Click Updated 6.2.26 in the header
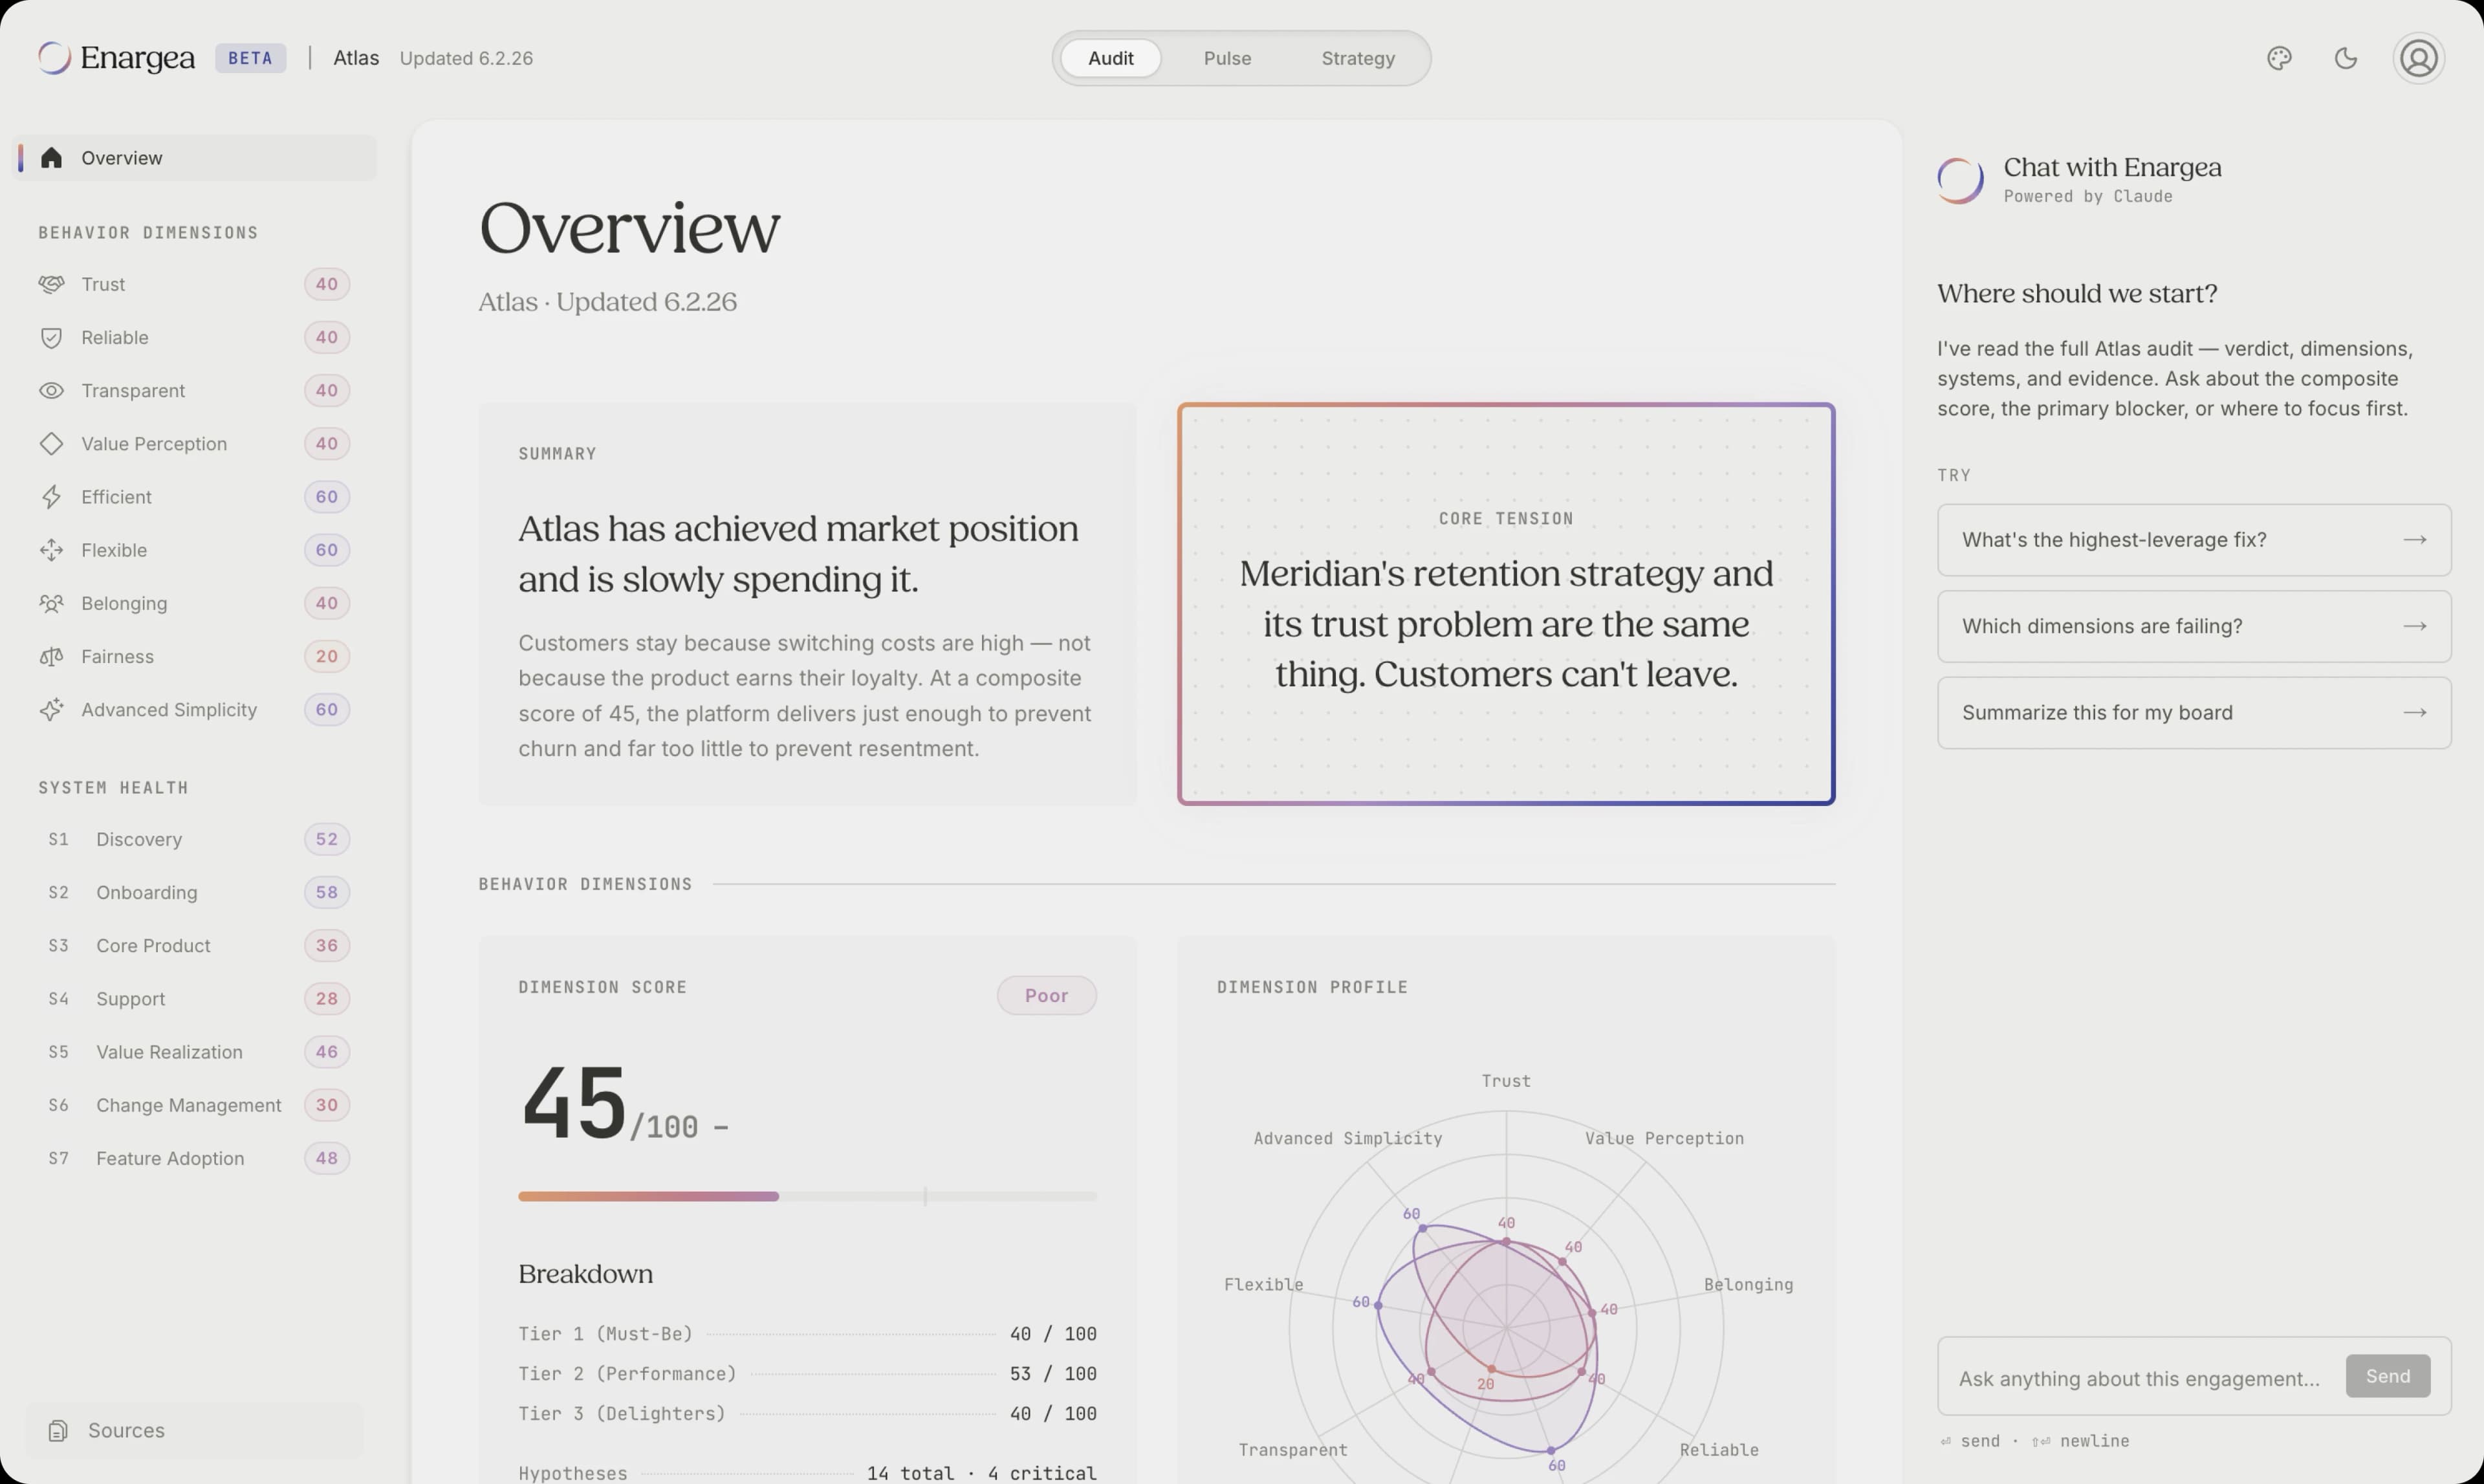Image resolution: width=2484 pixels, height=1484 pixels. (466, 58)
